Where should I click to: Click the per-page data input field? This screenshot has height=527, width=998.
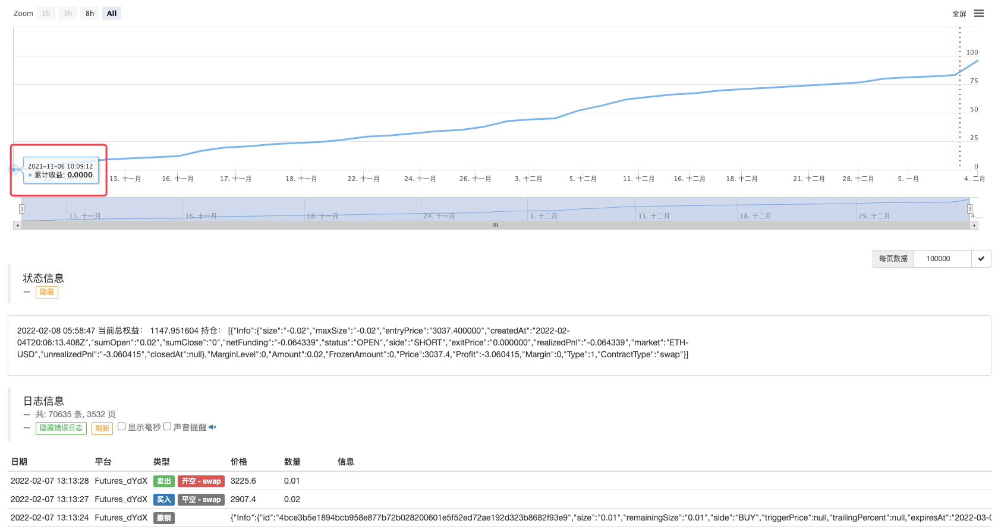tap(943, 259)
